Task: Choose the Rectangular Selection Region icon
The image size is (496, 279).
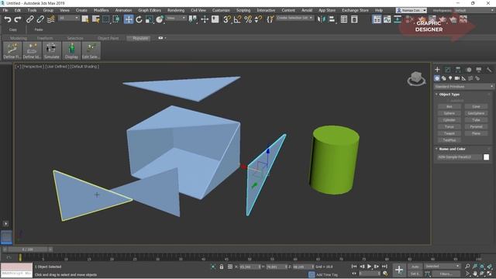Action: 106,19
